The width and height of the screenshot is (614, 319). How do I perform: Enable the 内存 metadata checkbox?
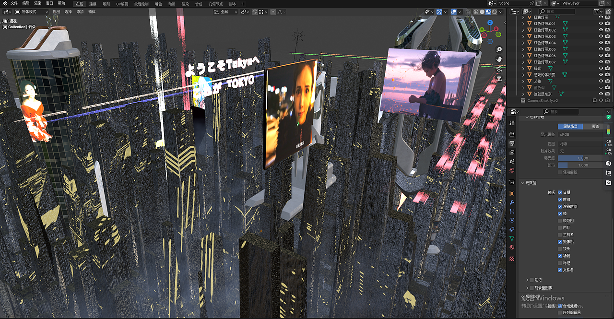click(560, 227)
